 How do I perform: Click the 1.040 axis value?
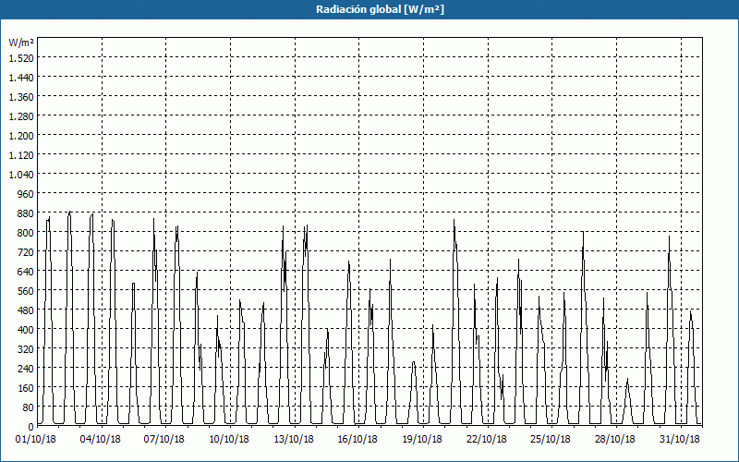pyautogui.click(x=21, y=175)
